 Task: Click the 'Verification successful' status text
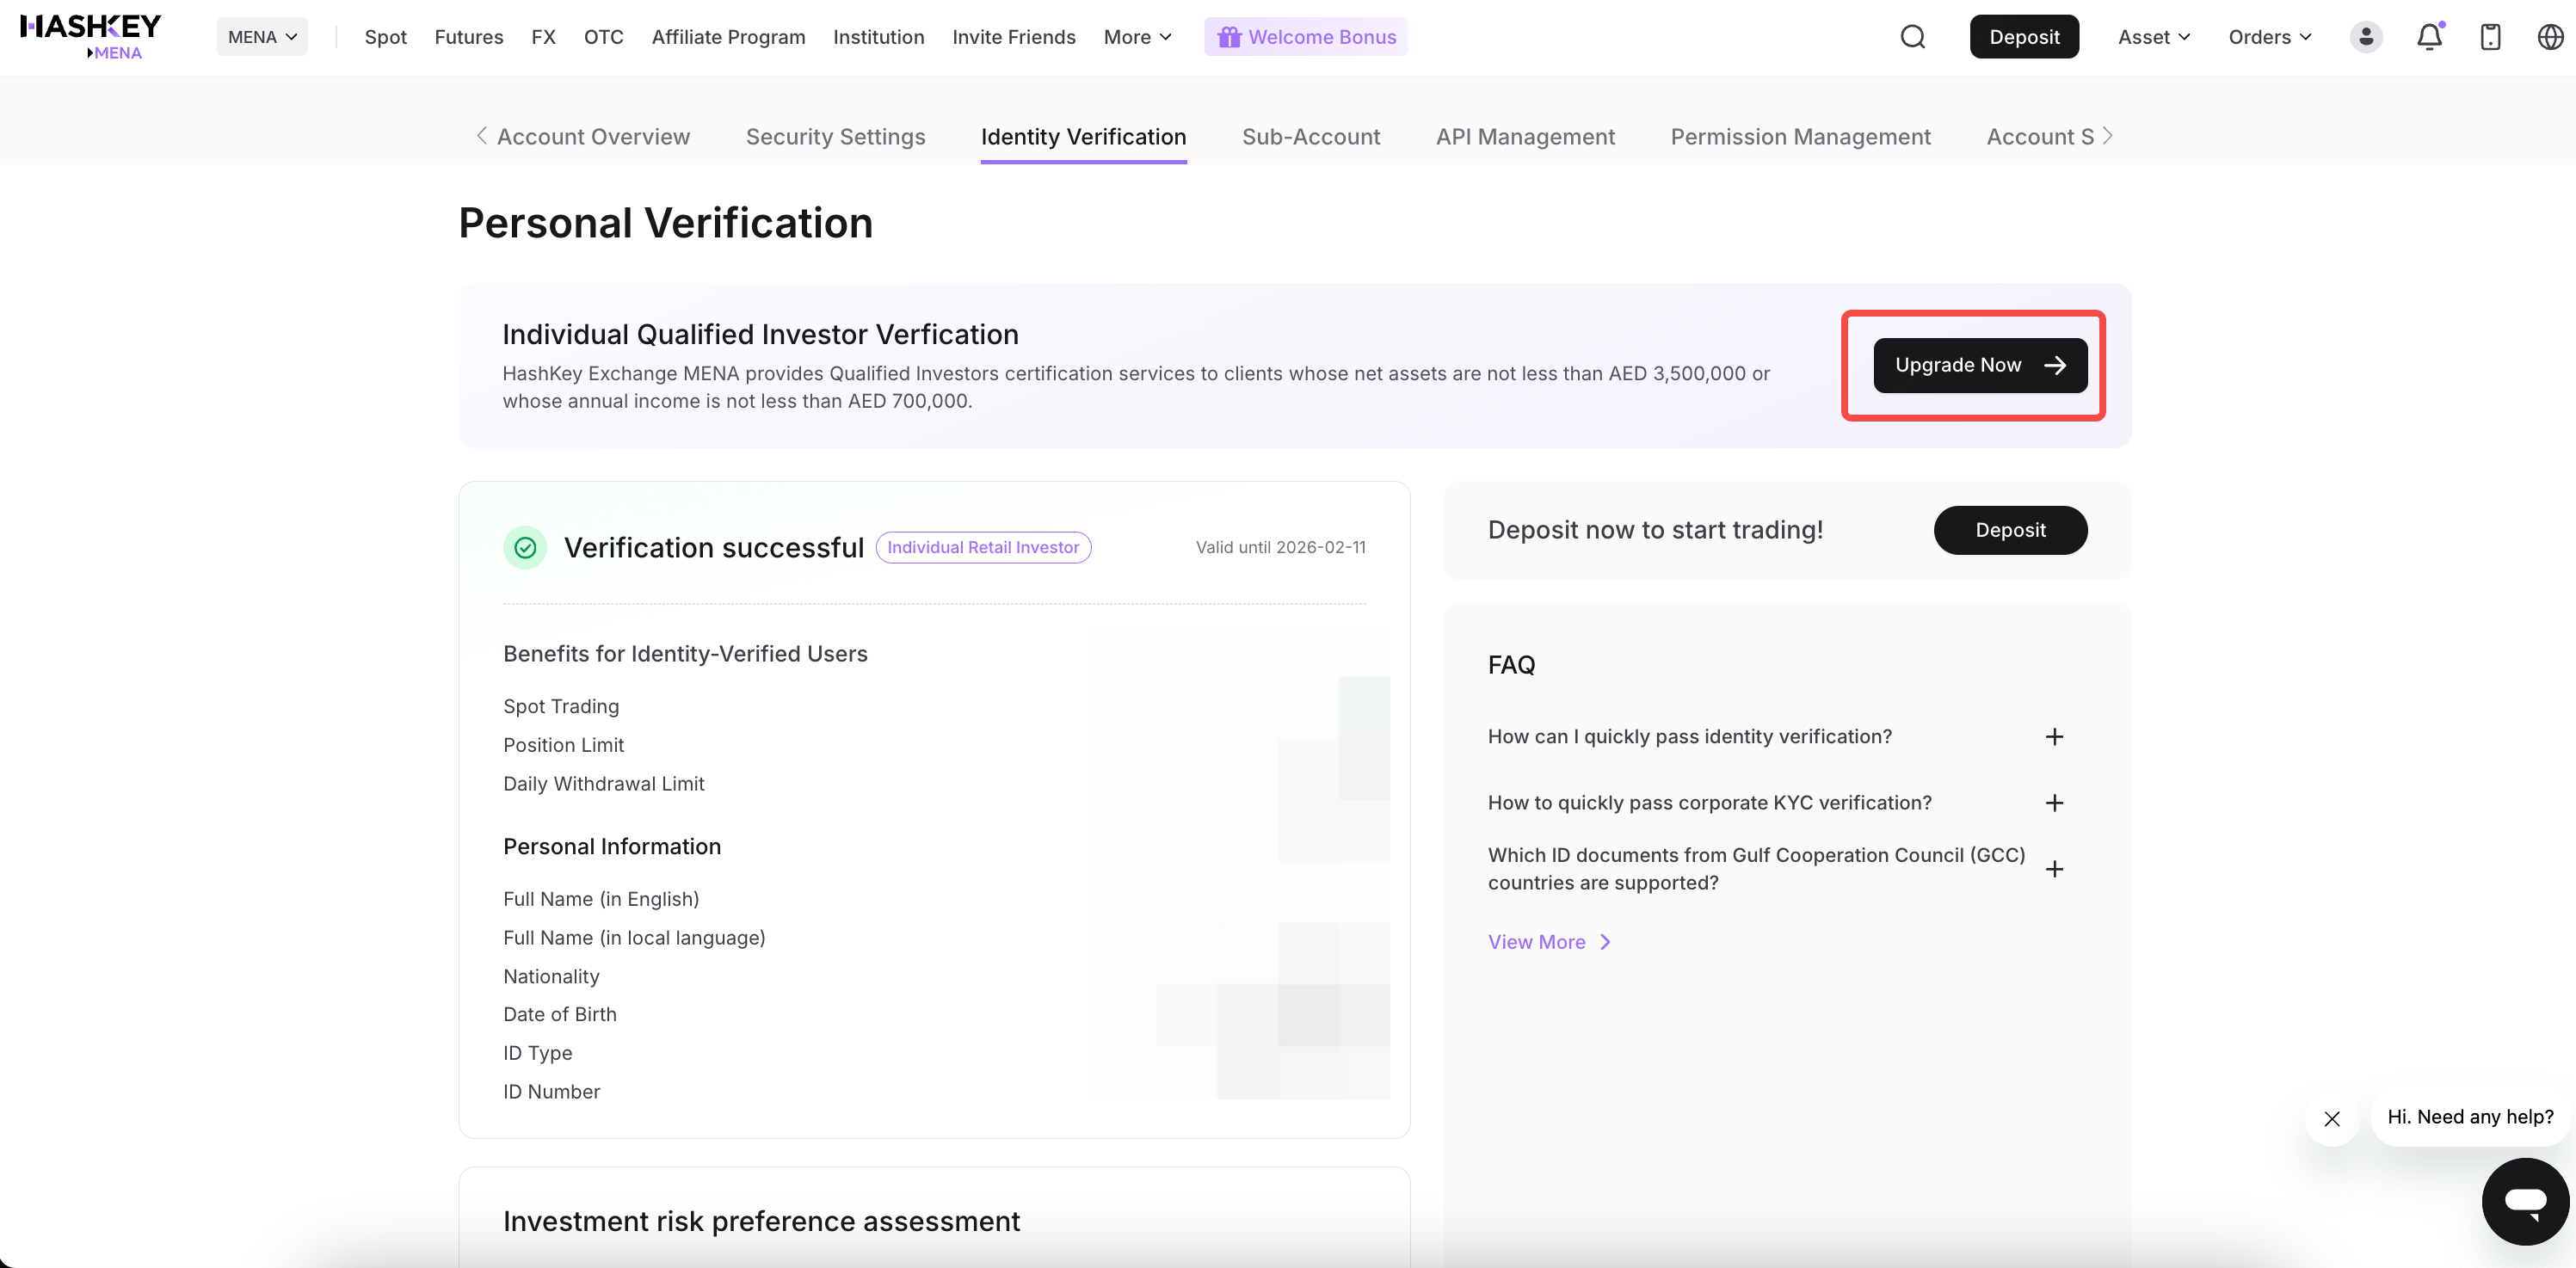pyautogui.click(x=713, y=547)
